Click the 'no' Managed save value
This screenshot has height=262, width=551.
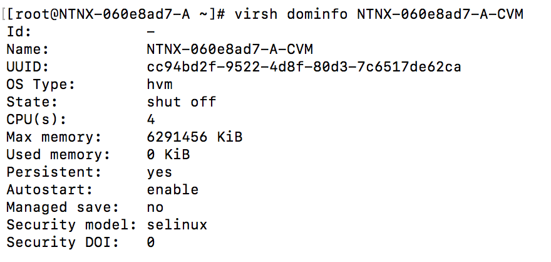[x=155, y=207]
